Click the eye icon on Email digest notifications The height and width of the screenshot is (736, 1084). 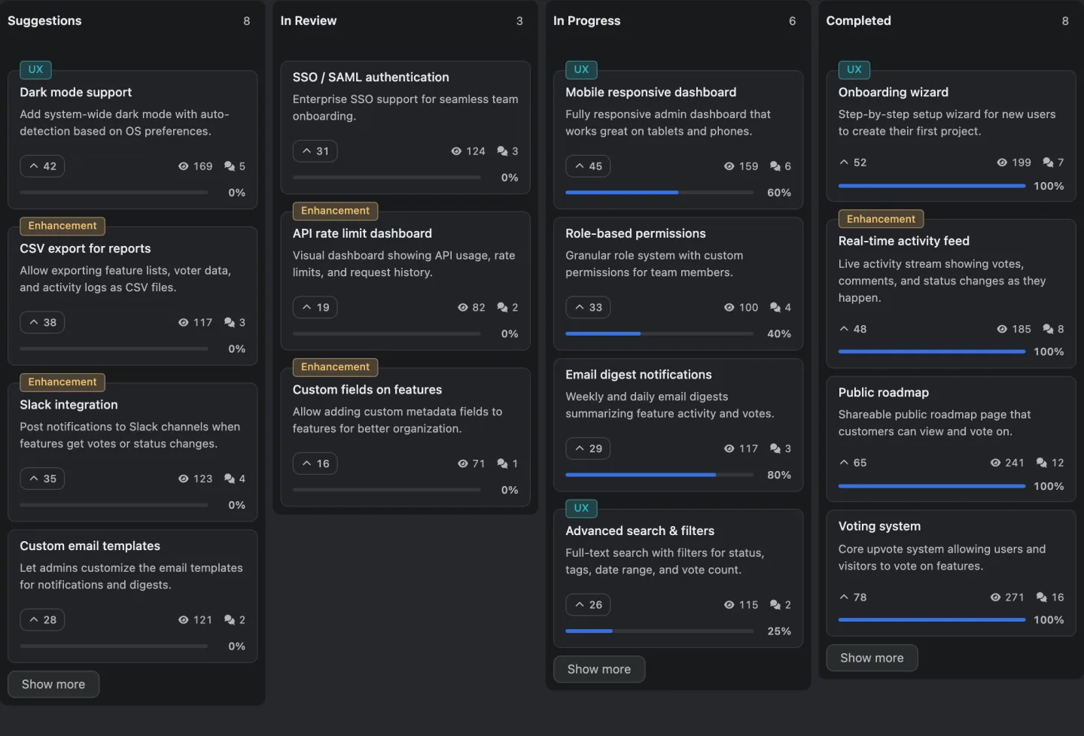729,449
